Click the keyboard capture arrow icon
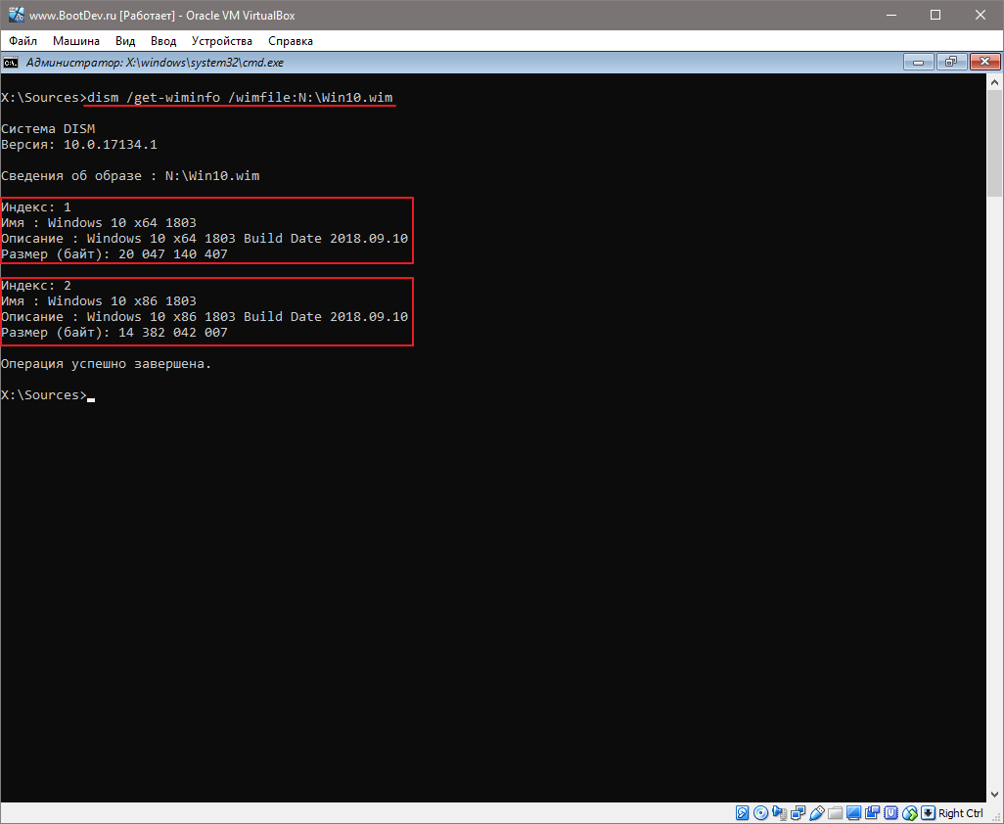 (928, 813)
